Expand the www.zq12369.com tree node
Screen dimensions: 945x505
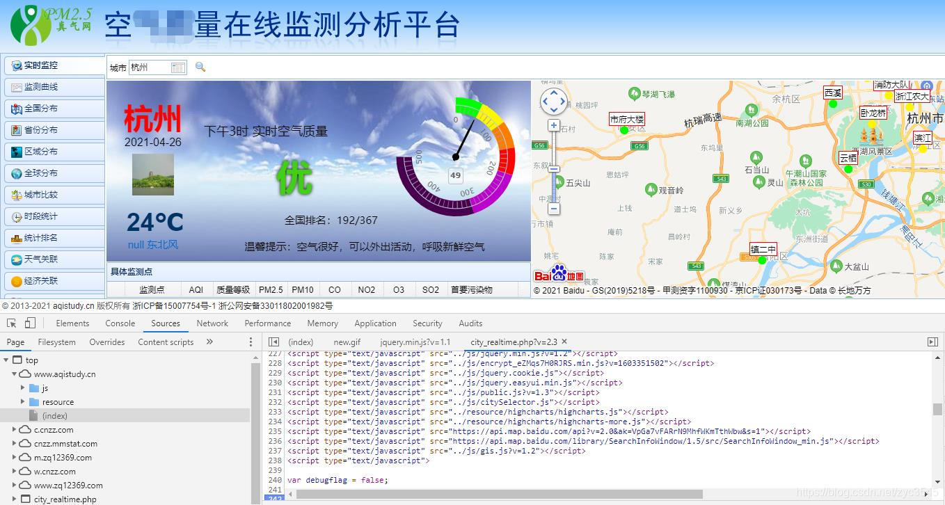point(14,486)
